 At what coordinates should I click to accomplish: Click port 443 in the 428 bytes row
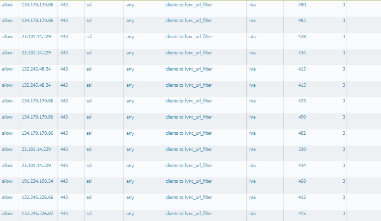click(64, 37)
